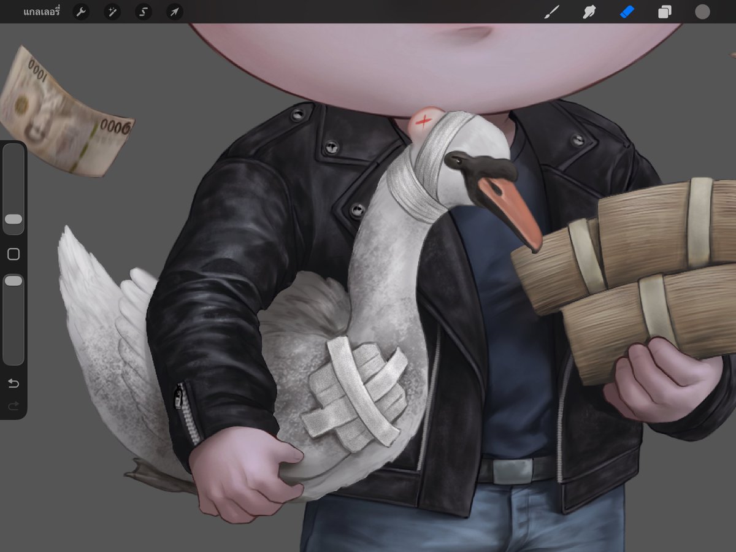Viewport: 736px width, 552px height.
Task: Select the Brush tool
Action: coord(551,12)
